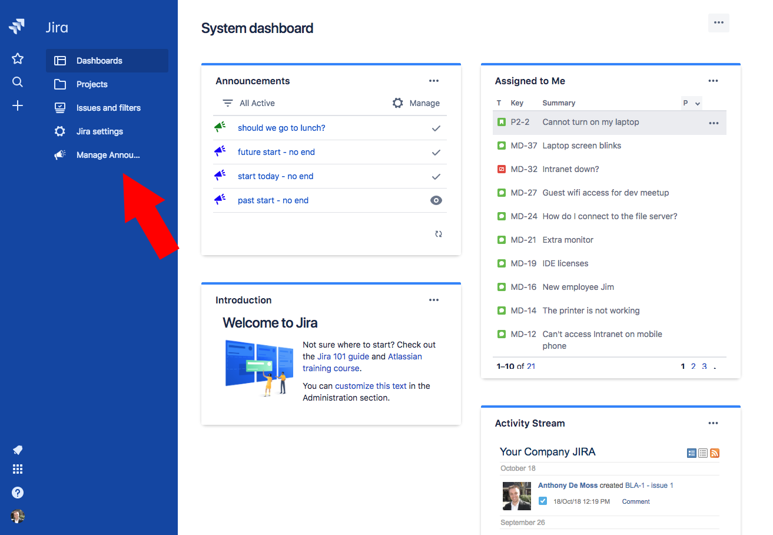Open Manage Announcements in the sidebar
Viewport: 773px width, 535px height.
tap(107, 155)
